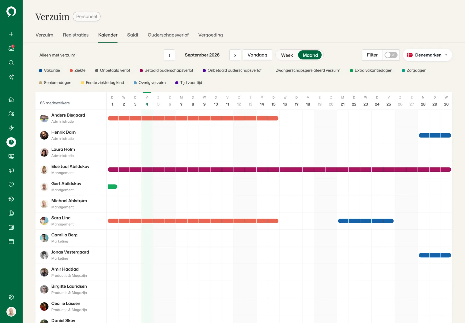The width and height of the screenshot is (465, 323).
Task: Toggle the Filter switch
Action: [391, 55]
